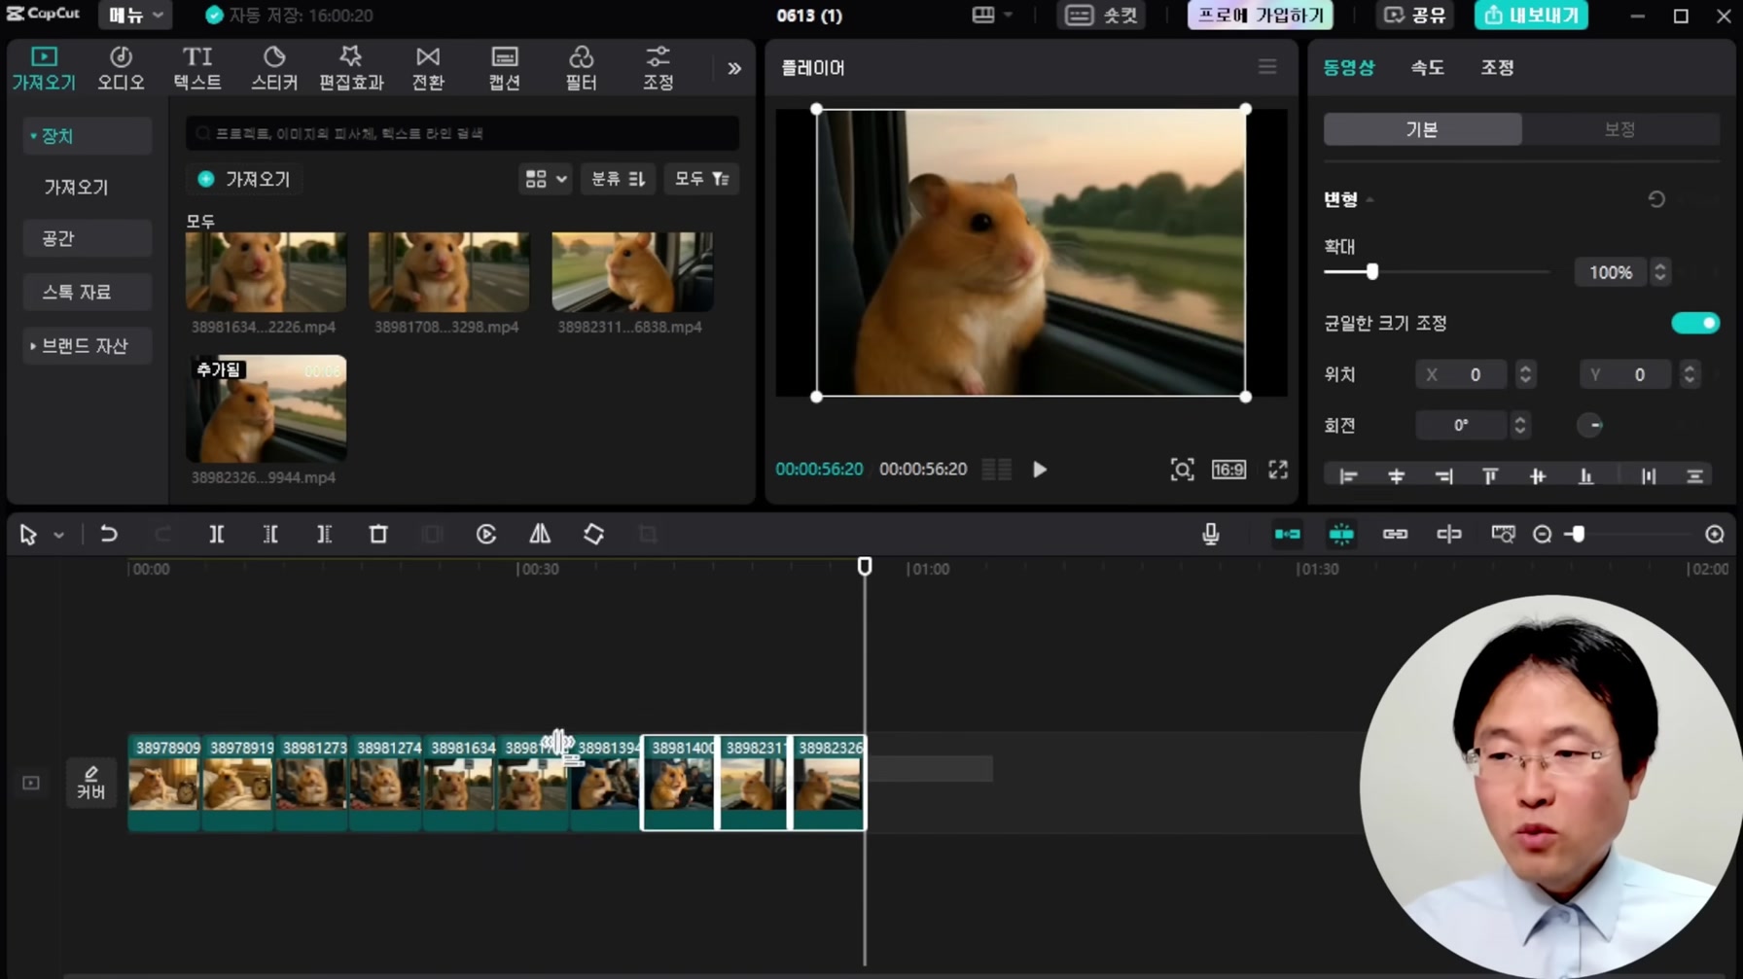This screenshot has width=1743, height=979.
Task: Click the microphone record icon
Action: 1210,534
